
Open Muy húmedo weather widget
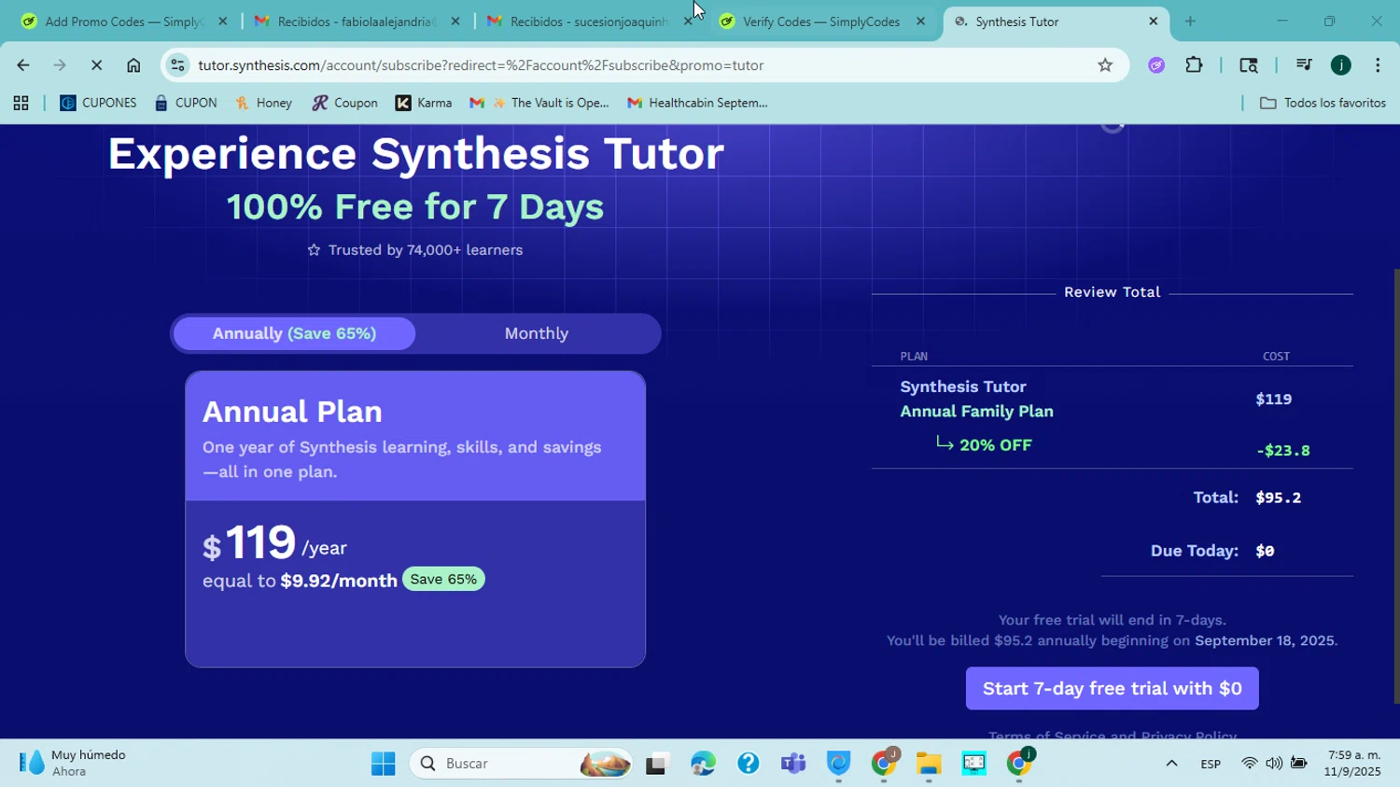(x=73, y=764)
